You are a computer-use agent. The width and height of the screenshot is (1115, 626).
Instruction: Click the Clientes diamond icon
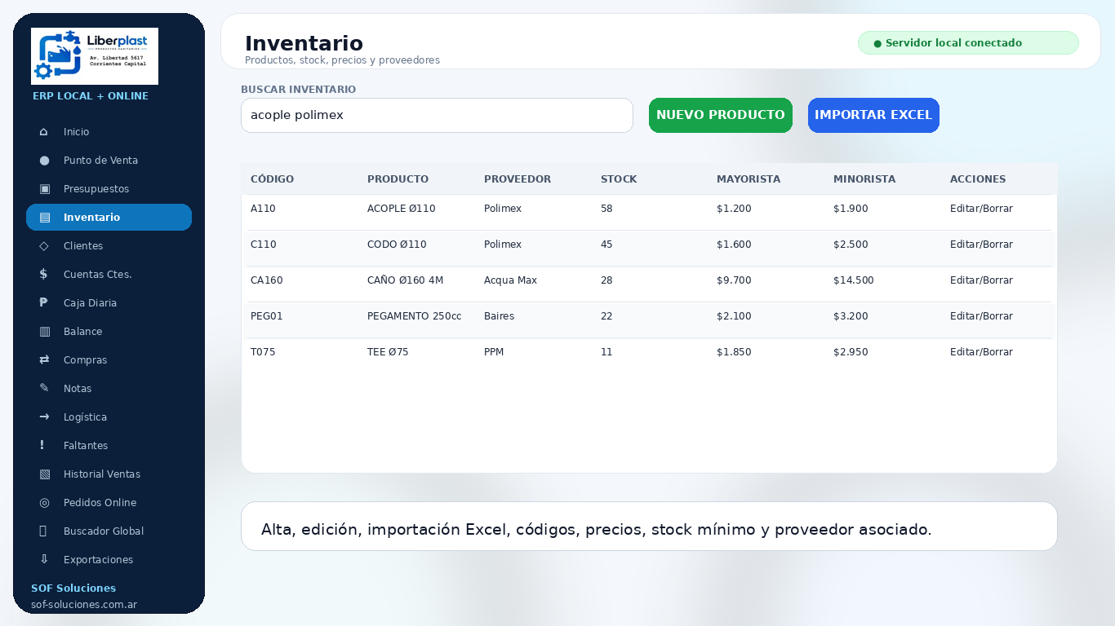[x=44, y=246]
